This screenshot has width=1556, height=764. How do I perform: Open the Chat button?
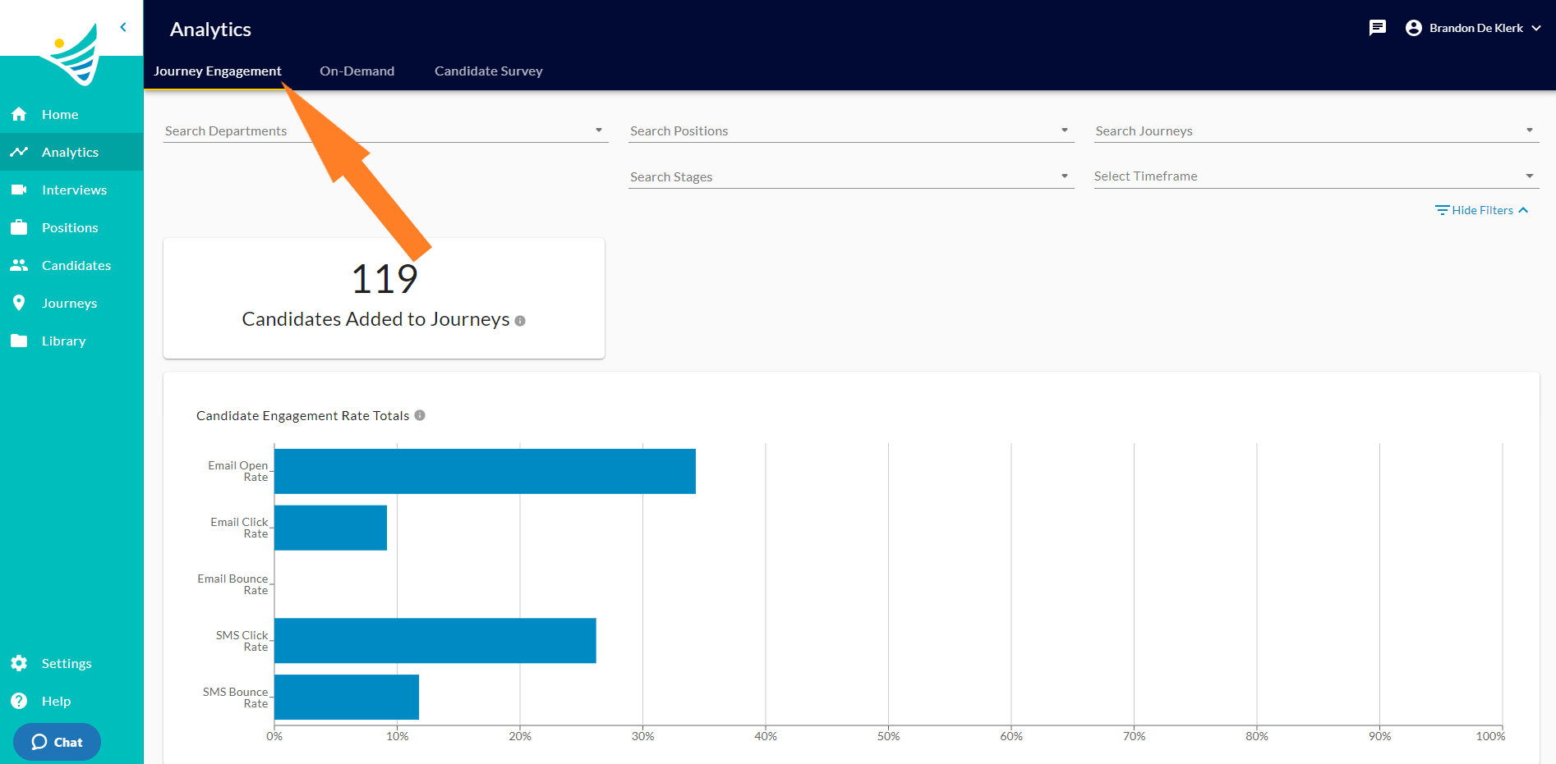point(57,742)
